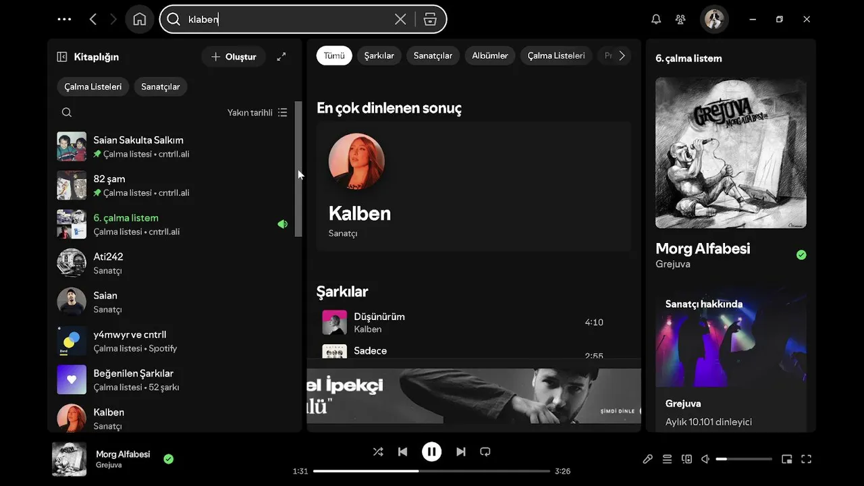864x486 pixels.
Task: Open notifications bell
Action: [x=656, y=20]
